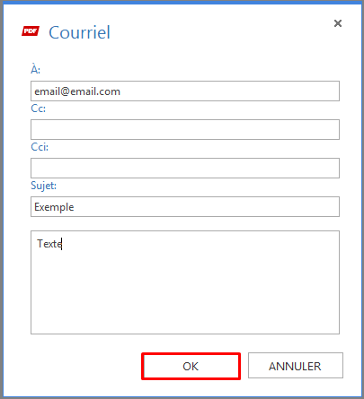Close the Courriel dialog with the X
The height and width of the screenshot is (399, 364).
(338, 23)
